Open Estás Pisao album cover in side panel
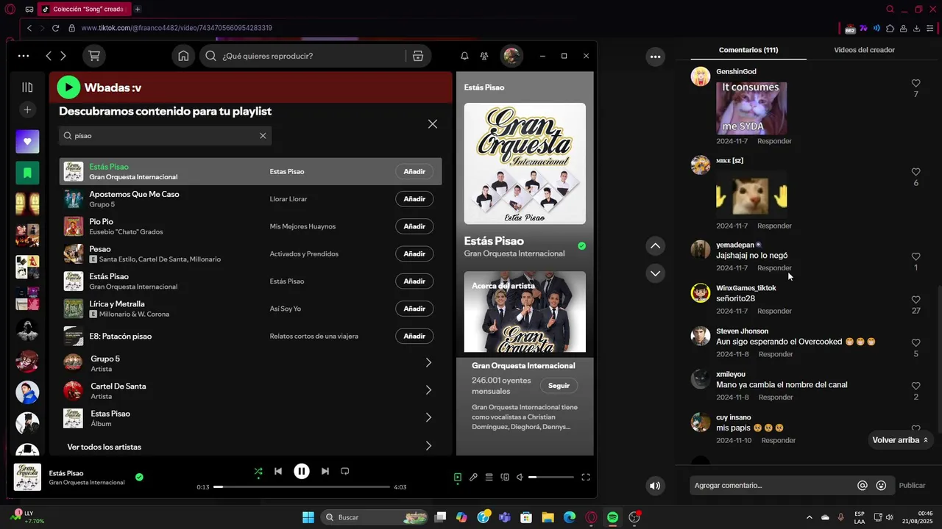Viewport: 942px width, 529px height. tap(525, 164)
